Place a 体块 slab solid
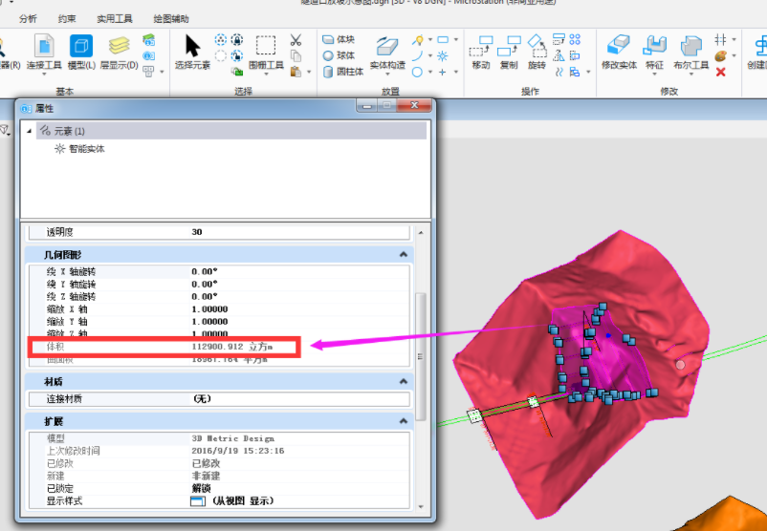The image size is (767, 531). pyautogui.click(x=339, y=39)
